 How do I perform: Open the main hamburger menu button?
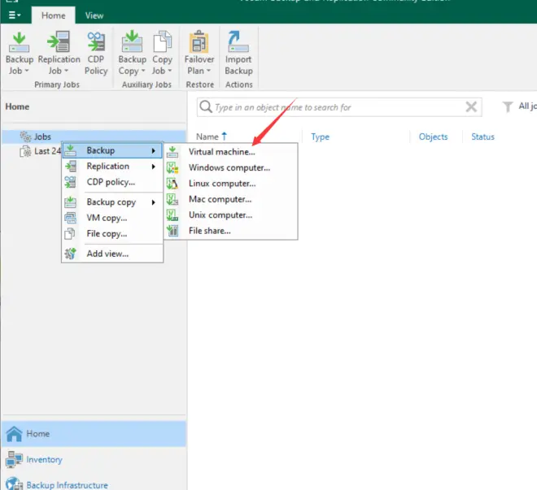click(15, 15)
